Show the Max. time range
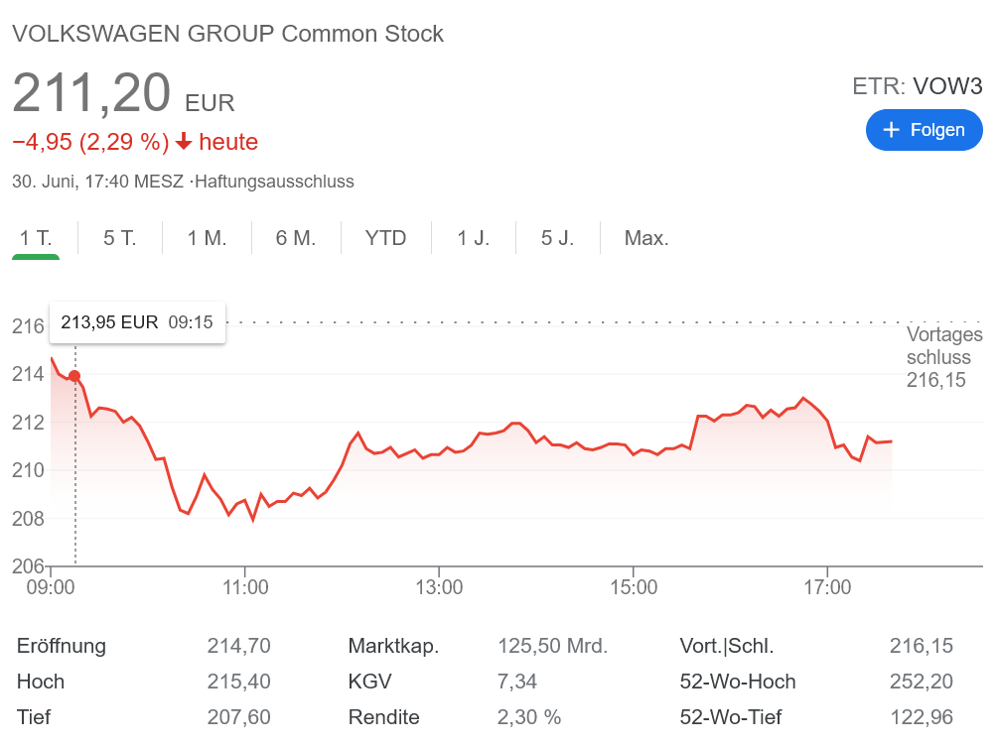This screenshot has width=999, height=748. pyautogui.click(x=646, y=238)
